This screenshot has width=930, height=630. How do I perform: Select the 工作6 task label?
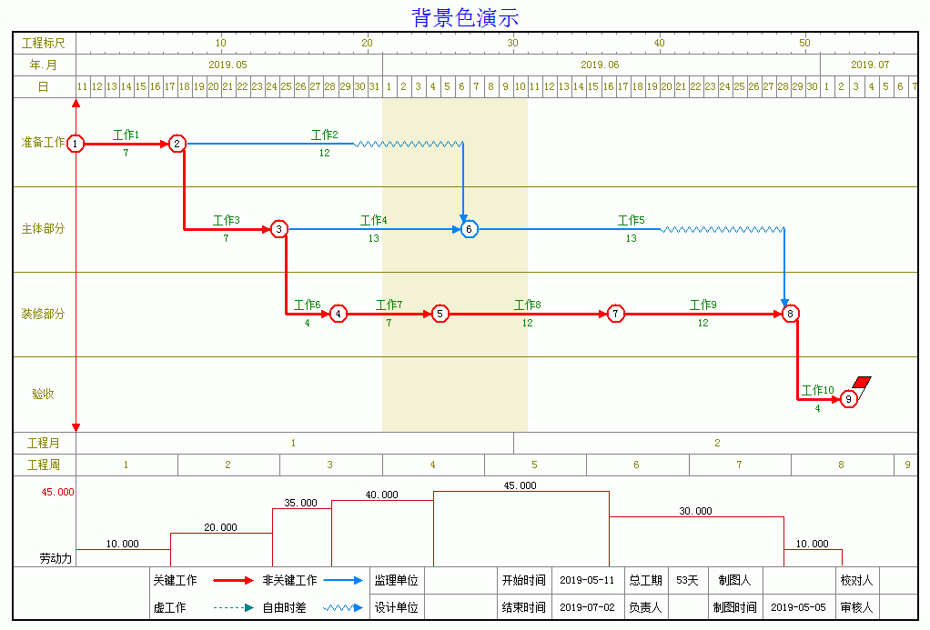[x=308, y=305]
